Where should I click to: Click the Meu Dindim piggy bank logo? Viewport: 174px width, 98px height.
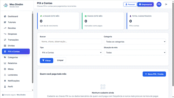(x=6, y=5)
